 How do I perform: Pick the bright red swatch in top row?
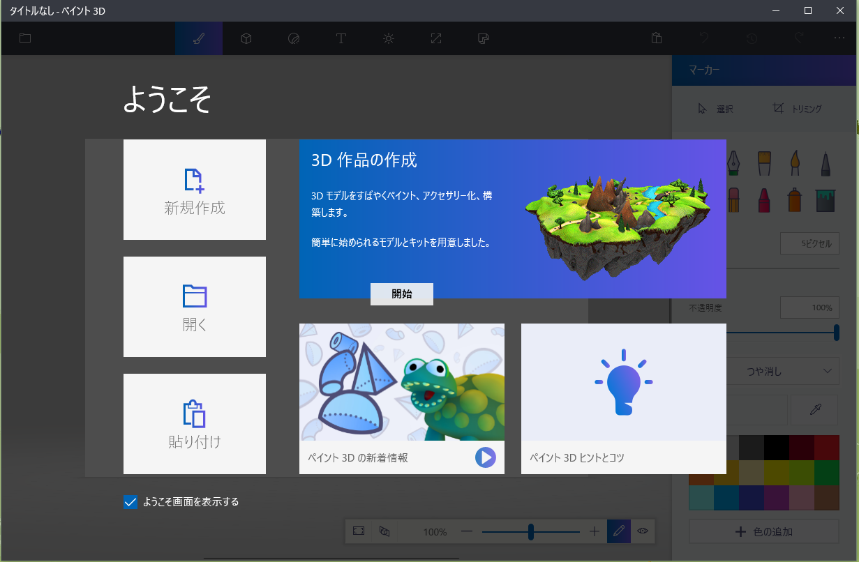point(827,447)
